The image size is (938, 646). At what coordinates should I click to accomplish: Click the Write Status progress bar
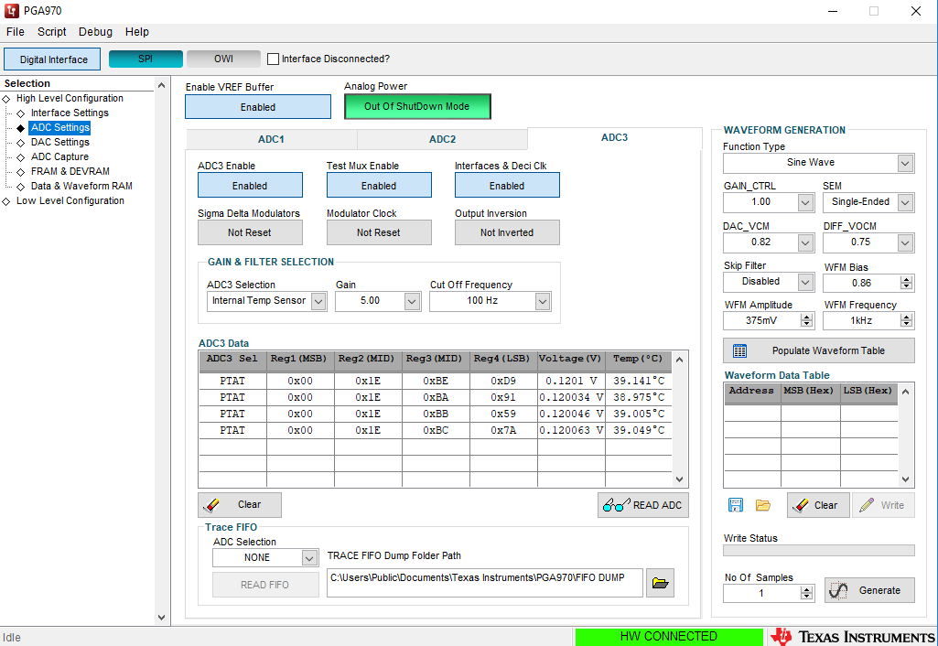[818, 550]
